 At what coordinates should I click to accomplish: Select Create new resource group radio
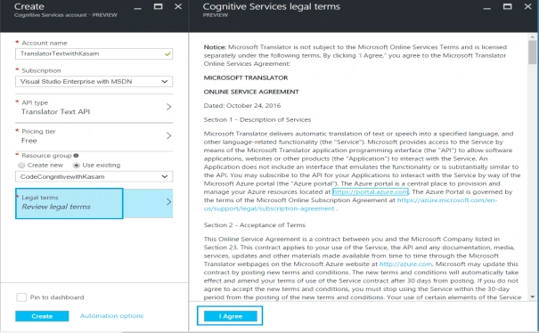tap(21, 166)
